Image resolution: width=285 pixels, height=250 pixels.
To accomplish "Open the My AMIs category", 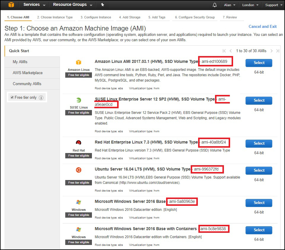I will click(32, 62).
